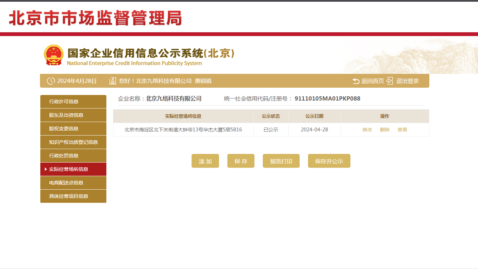Viewport: 478px width, 269px height.
Task: Click the 公示状态 column header
Action: coord(271,116)
